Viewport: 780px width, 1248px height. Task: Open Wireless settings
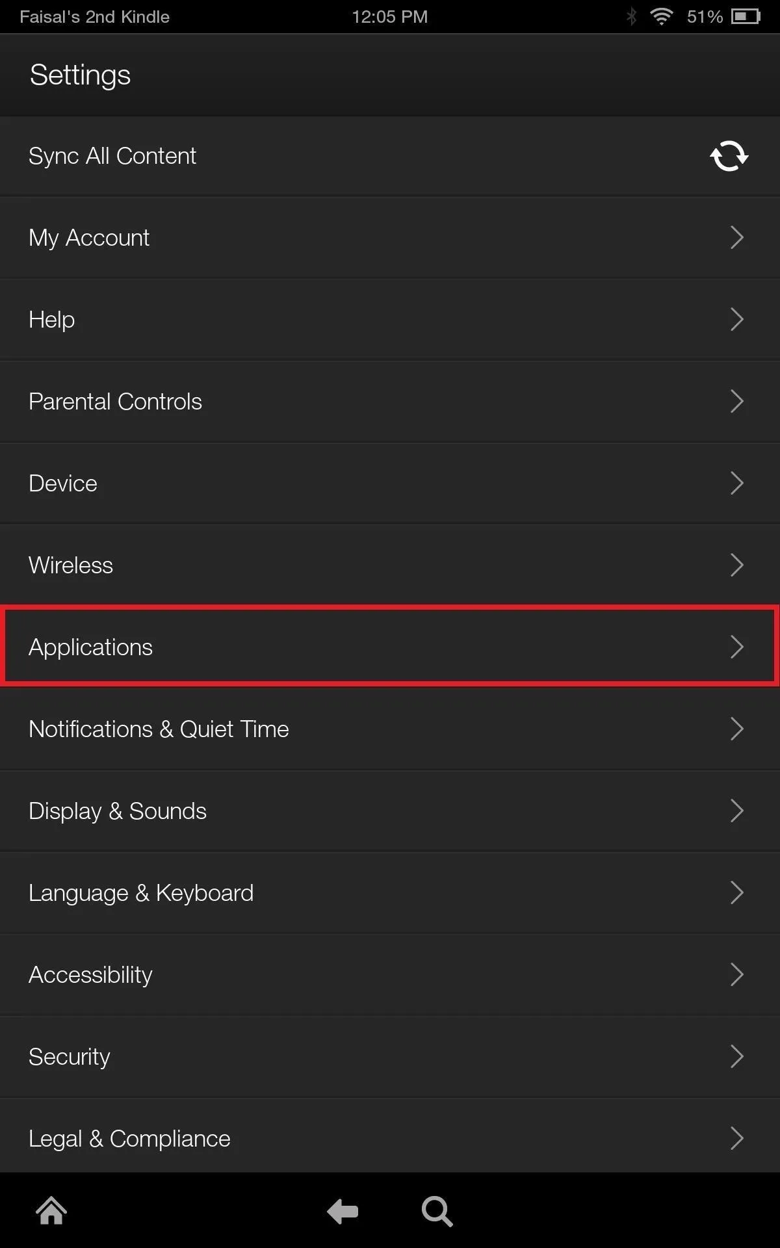pos(390,565)
